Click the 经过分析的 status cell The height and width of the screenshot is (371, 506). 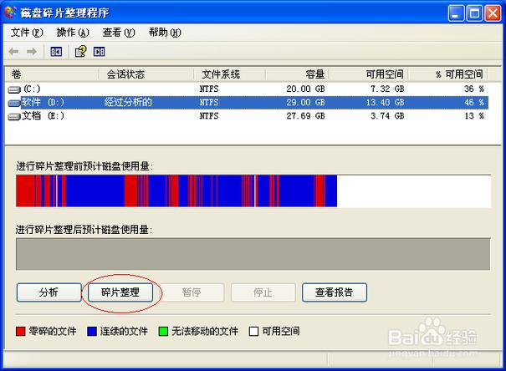pos(128,103)
